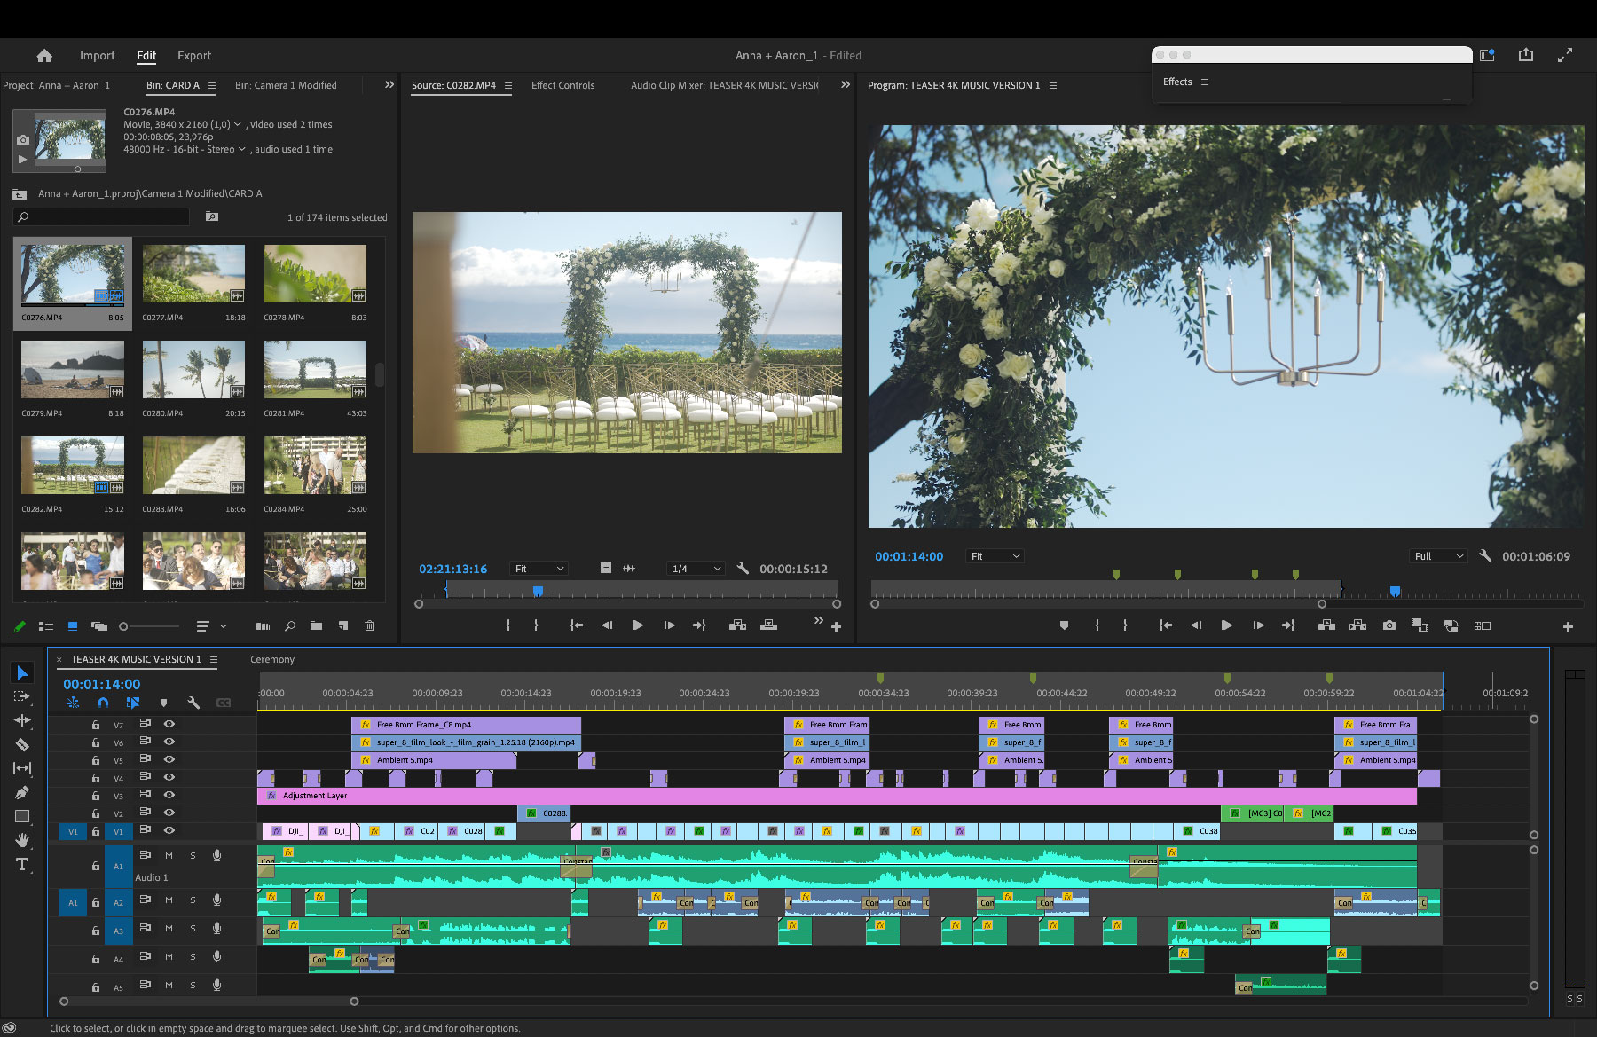Click the captions CC icon in the timeline

(224, 703)
